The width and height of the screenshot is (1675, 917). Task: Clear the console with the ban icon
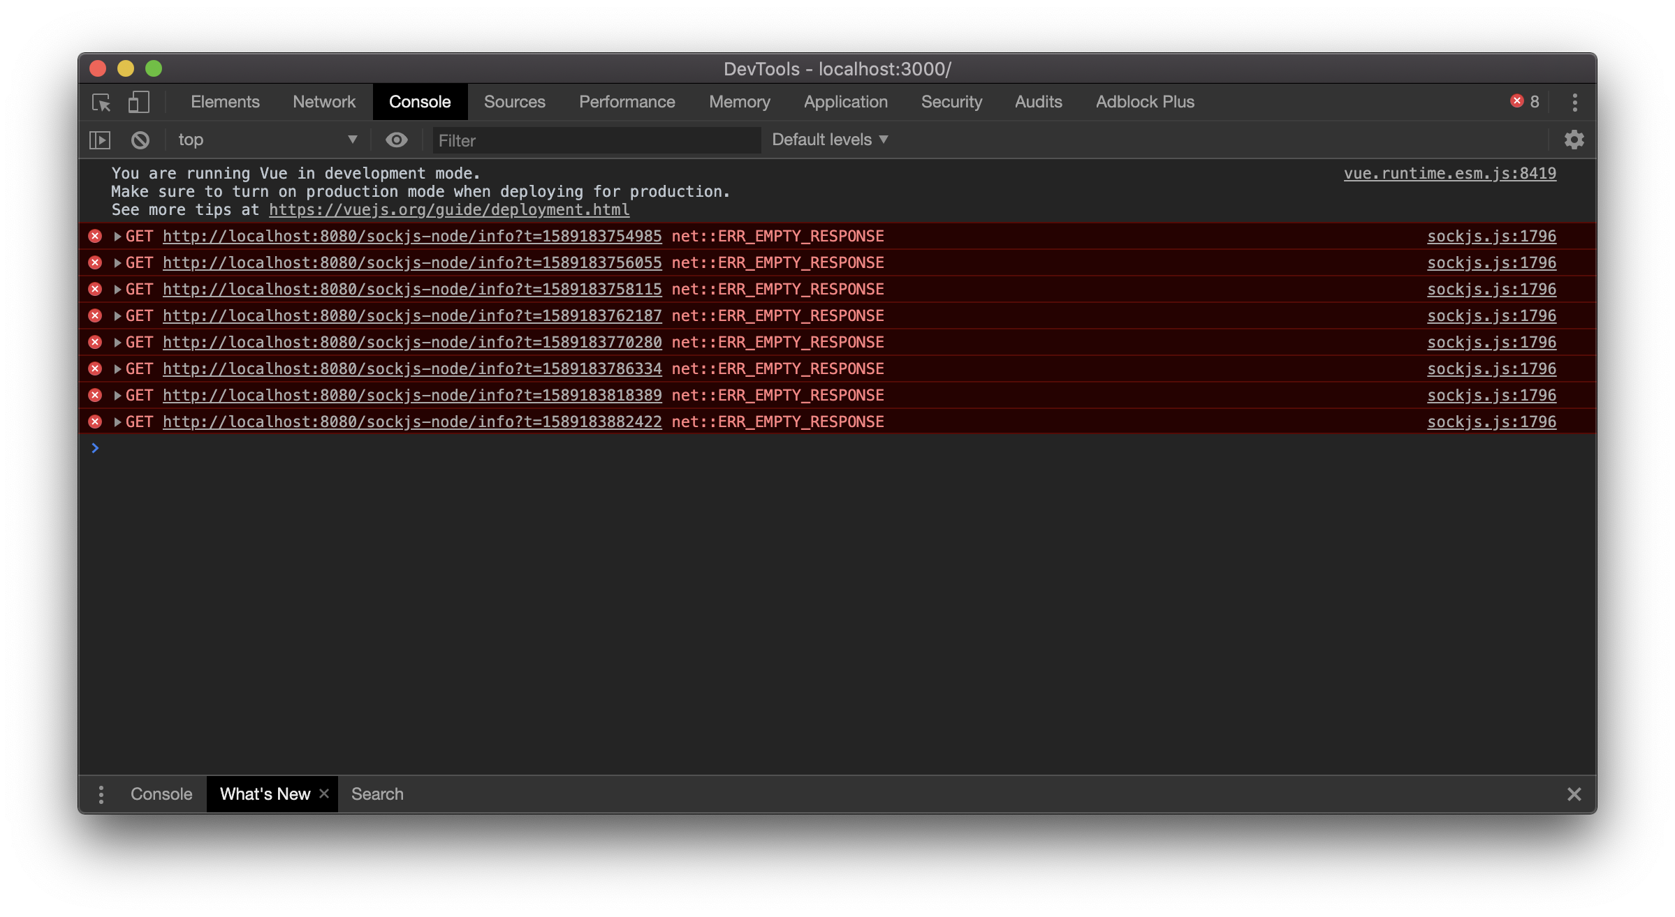click(140, 140)
